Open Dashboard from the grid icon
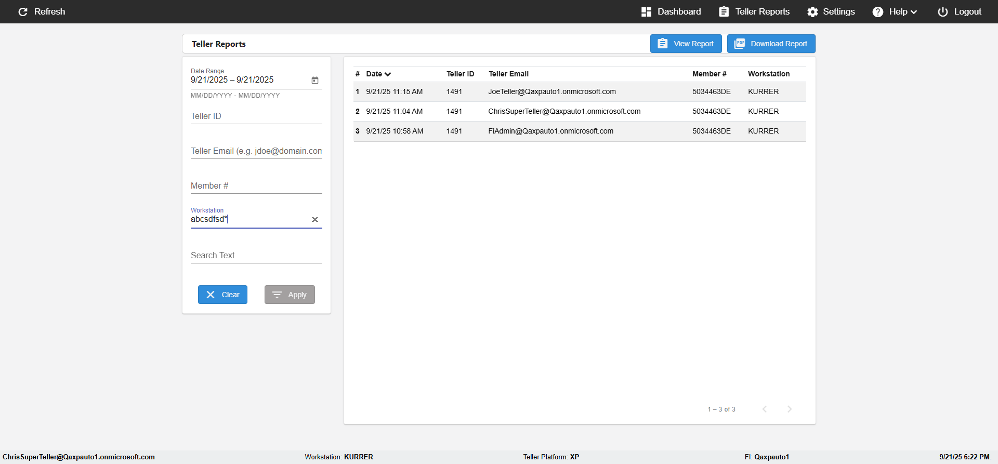Screen dimensions: 998x464 (x=646, y=11)
